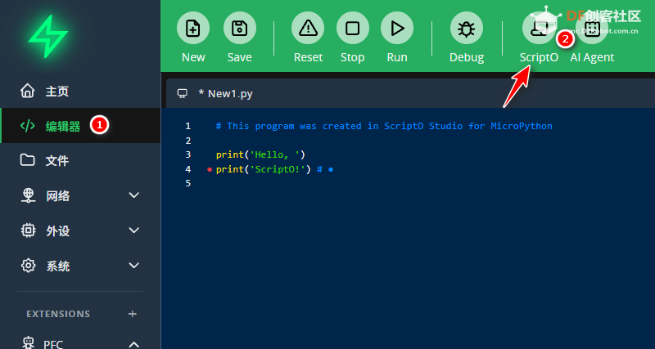The width and height of the screenshot is (655, 349).
Task: Stop the running script
Action: pos(352,29)
